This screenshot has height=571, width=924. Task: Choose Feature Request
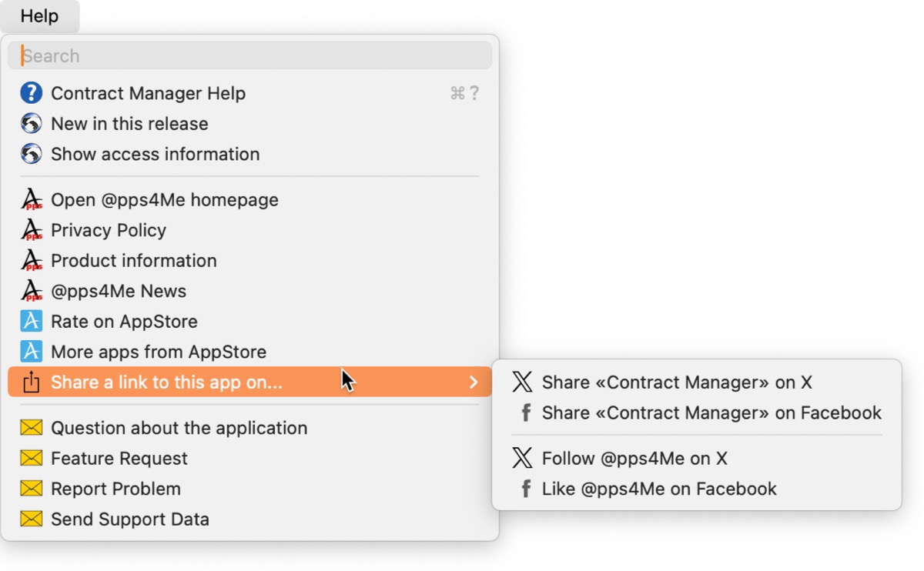(x=249, y=459)
